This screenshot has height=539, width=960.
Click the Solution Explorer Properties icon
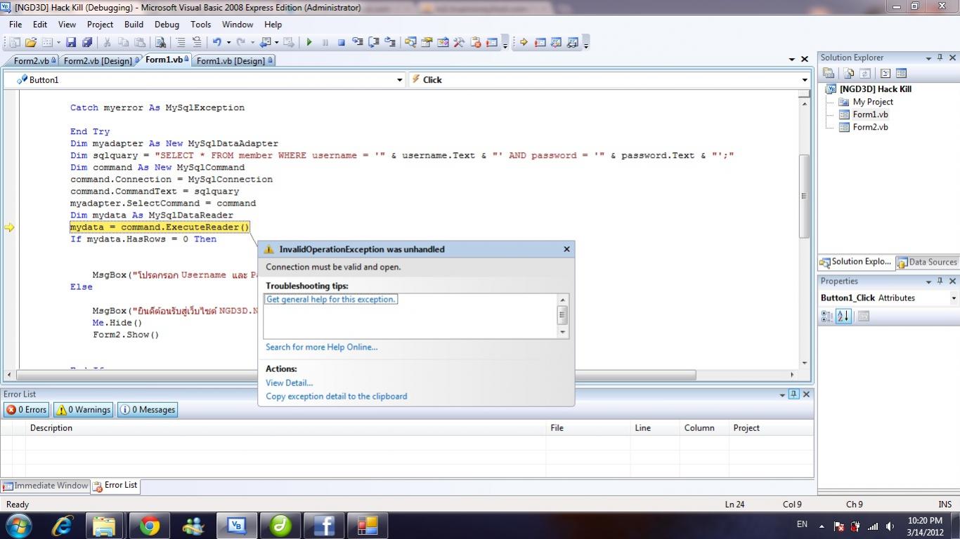[x=828, y=73]
